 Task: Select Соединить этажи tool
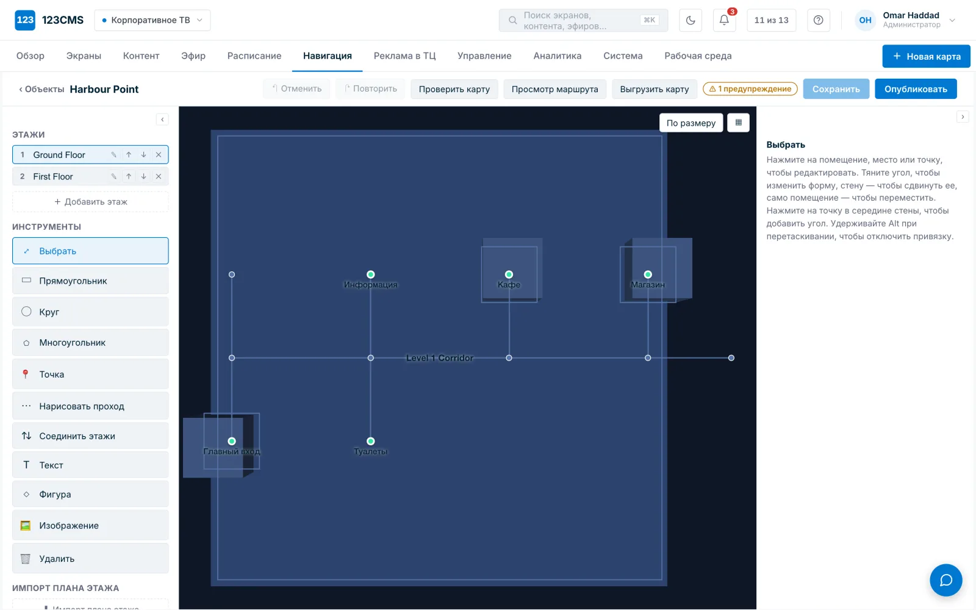coord(90,436)
